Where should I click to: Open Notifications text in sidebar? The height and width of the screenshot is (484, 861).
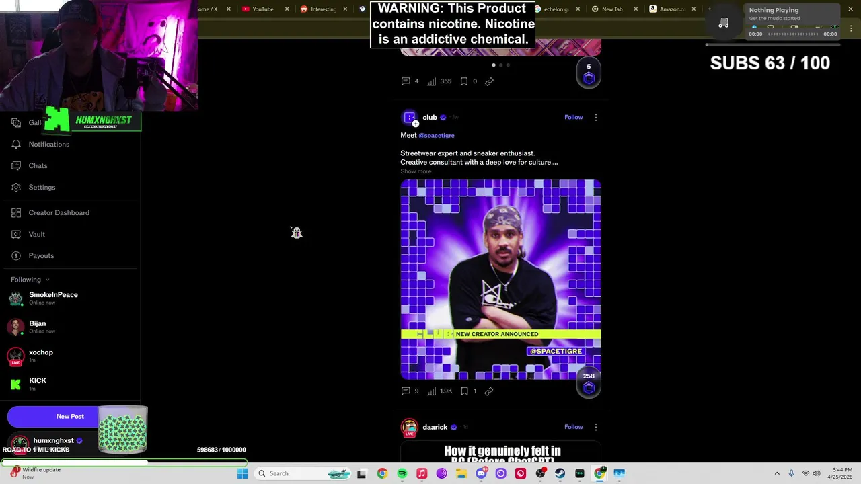[49, 144]
